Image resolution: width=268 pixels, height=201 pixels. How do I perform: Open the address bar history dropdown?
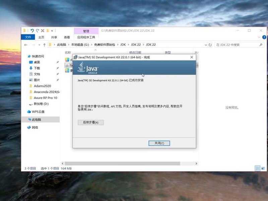pyautogui.click(x=206, y=45)
